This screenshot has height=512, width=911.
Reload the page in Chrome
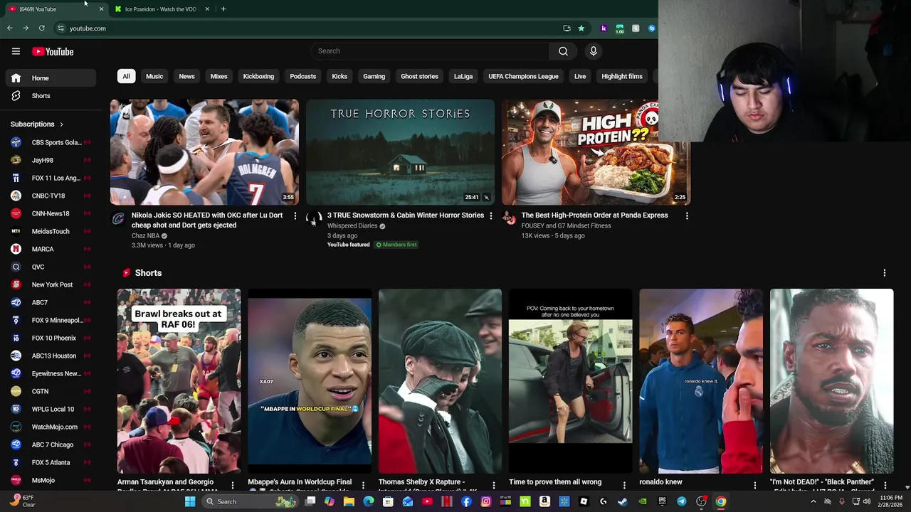(x=41, y=28)
